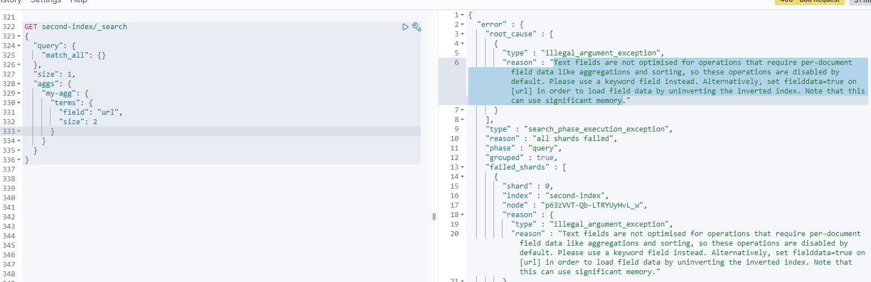
Task: Collapse the "terms" block at line 330
Action: 20,103
